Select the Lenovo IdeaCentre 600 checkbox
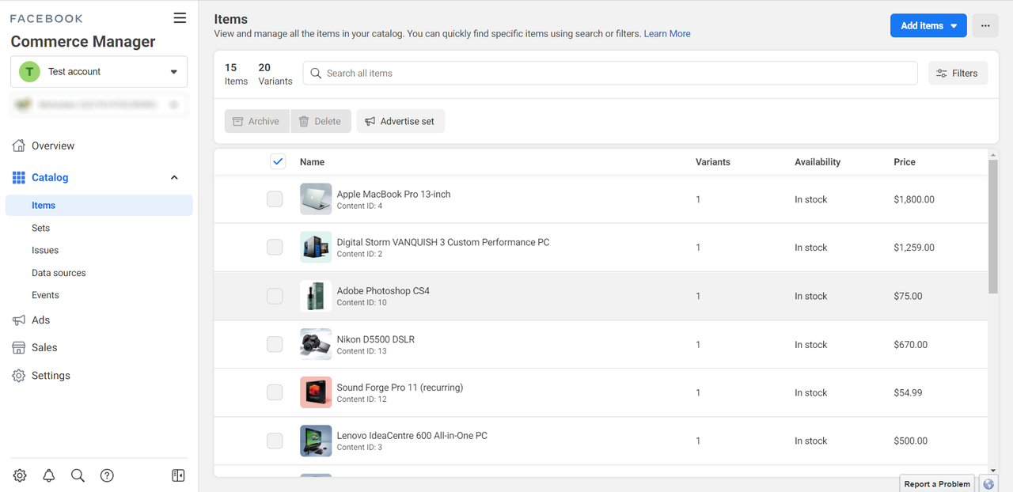1013x492 pixels. [275, 441]
